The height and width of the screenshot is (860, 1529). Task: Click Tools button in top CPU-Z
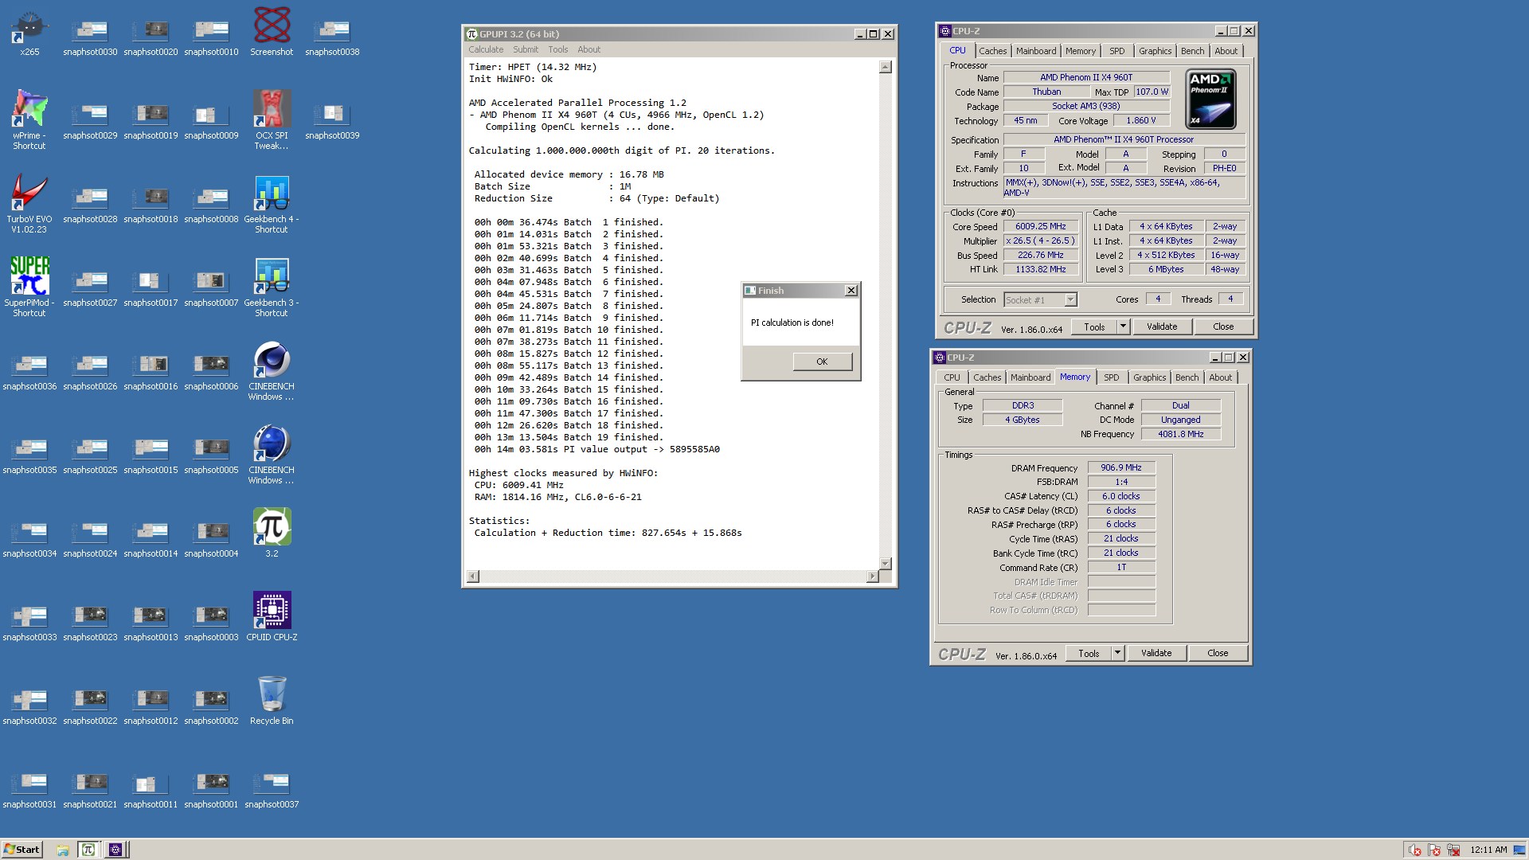(x=1094, y=326)
